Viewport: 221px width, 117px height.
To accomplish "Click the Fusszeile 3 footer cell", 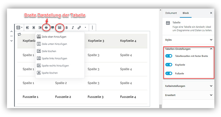I will pyautogui.click(x=95, y=97).
